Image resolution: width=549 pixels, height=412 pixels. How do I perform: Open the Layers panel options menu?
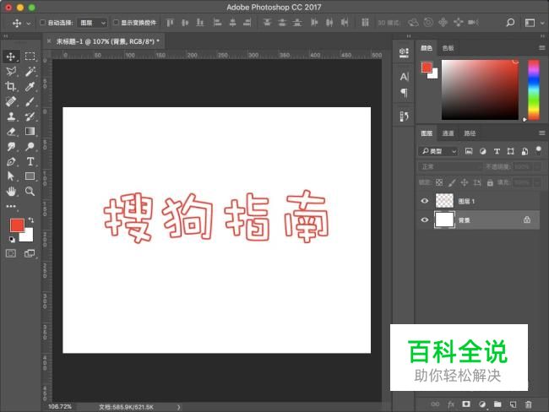[541, 133]
